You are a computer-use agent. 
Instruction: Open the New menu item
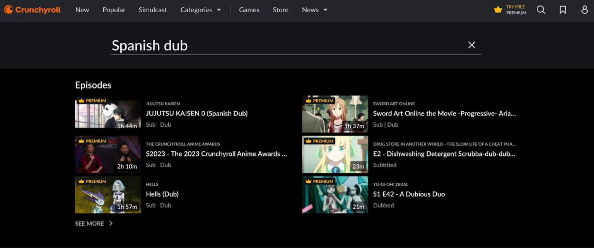[82, 10]
